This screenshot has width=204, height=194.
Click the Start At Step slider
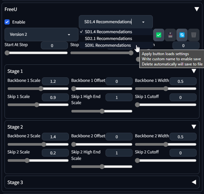(x=36, y=53)
